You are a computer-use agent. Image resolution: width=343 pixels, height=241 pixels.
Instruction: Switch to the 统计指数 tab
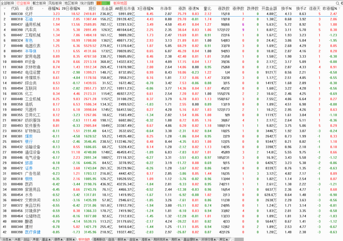(87, 3)
